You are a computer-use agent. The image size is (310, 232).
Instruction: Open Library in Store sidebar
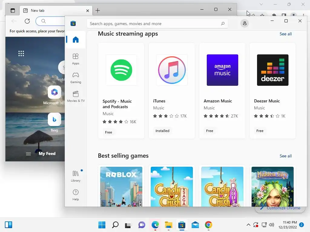coord(75,176)
